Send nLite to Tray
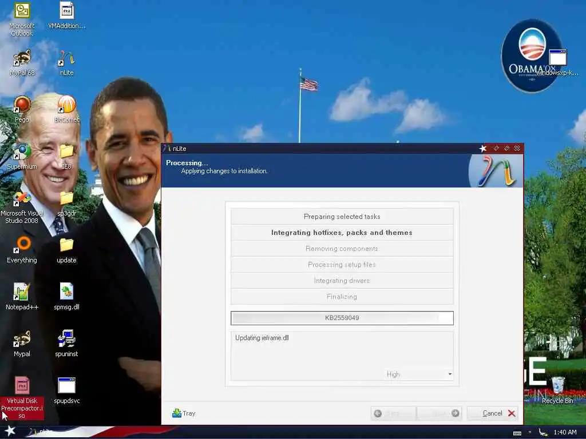The image size is (586, 439). click(184, 413)
